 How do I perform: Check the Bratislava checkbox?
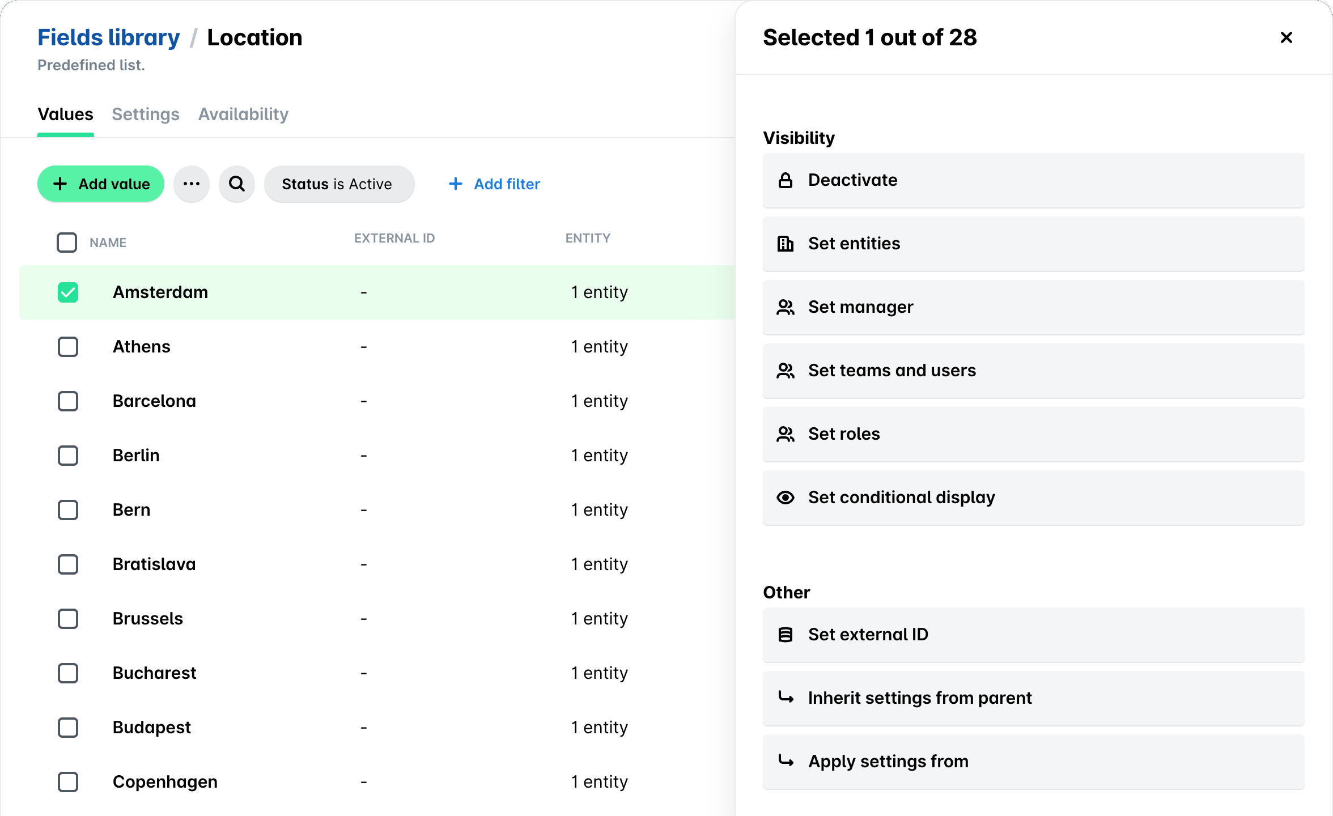coord(68,564)
